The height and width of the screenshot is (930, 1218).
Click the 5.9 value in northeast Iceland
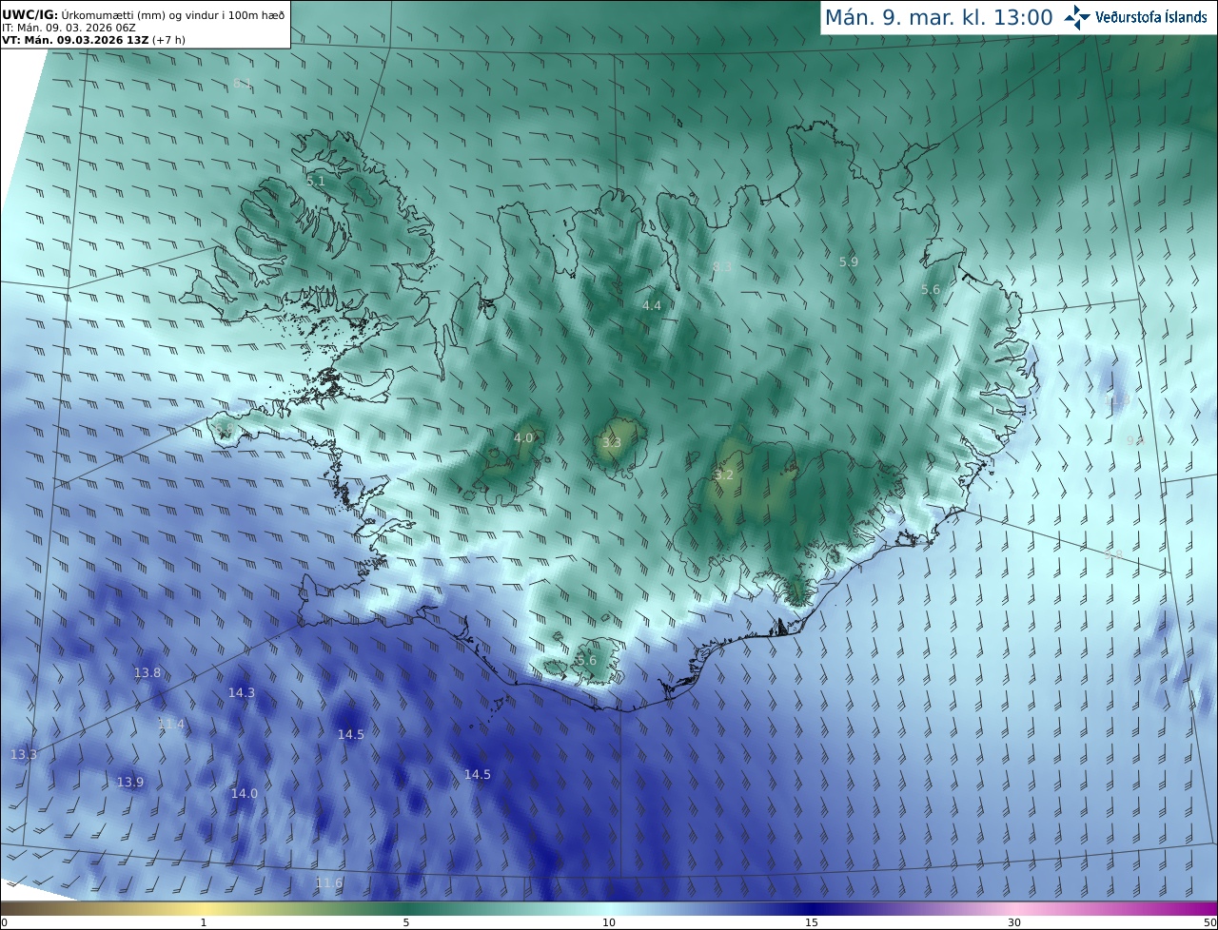pos(849,262)
